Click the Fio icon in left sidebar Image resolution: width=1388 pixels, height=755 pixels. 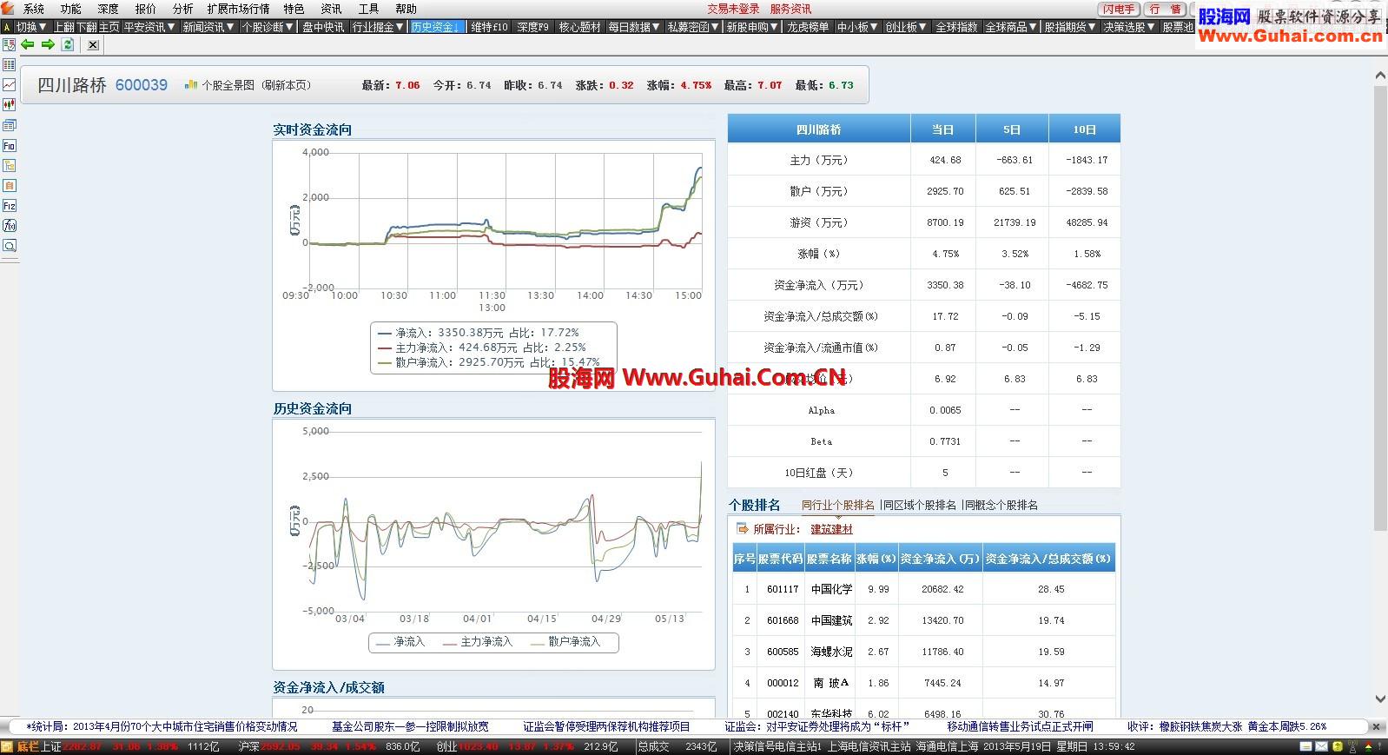9,146
